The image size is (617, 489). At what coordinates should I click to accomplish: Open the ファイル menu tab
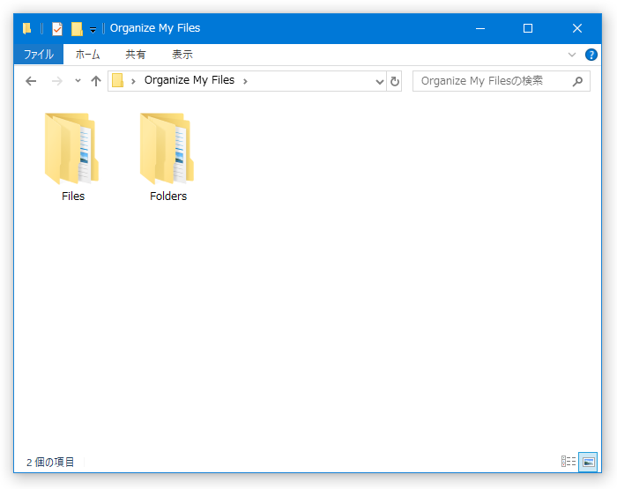click(x=39, y=55)
